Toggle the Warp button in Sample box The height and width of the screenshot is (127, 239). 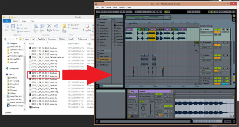click(x=159, y=94)
